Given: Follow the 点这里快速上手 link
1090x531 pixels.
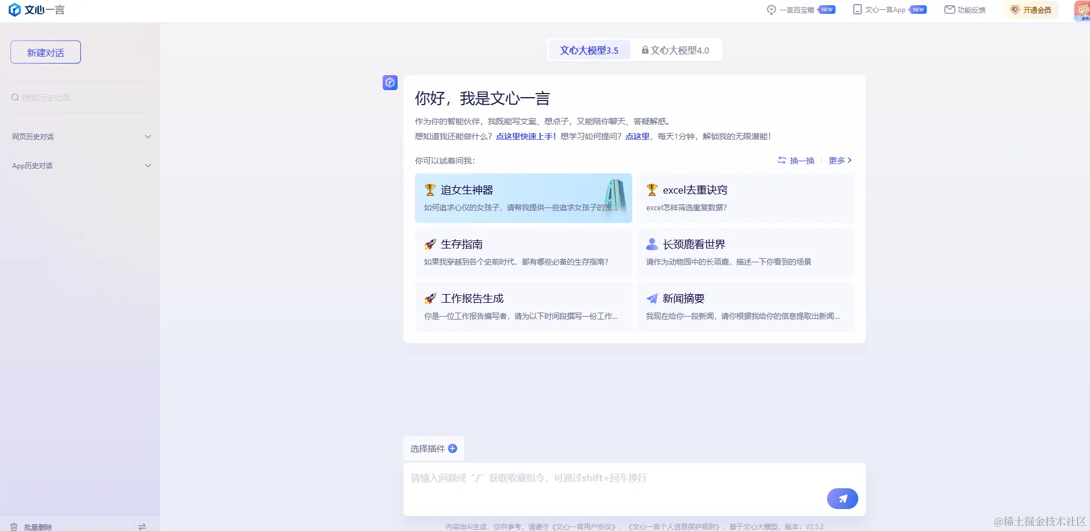Looking at the screenshot, I should [x=526, y=136].
